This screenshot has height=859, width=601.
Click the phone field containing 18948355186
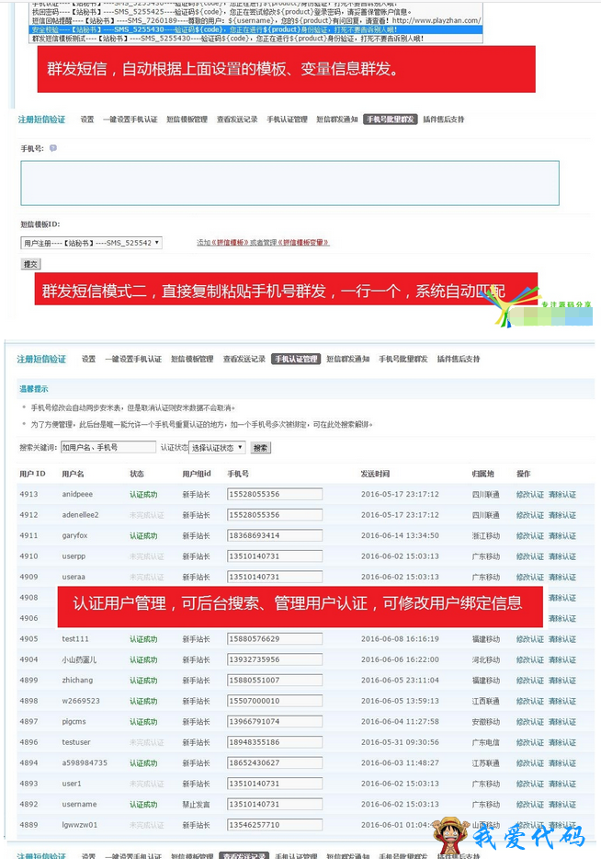275,742
